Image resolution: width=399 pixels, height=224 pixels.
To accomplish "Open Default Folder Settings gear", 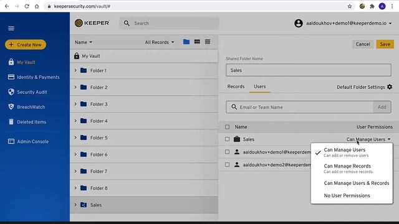I will click(x=390, y=87).
